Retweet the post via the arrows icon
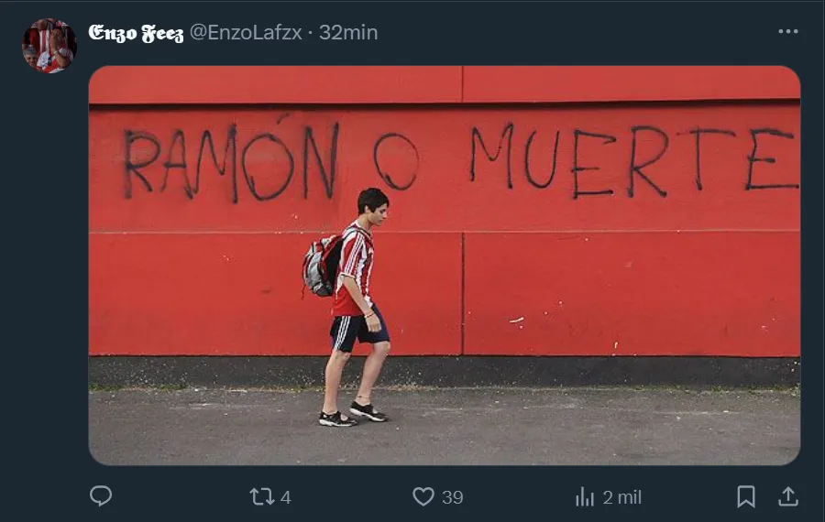The image size is (825, 522). click(261, 496)
